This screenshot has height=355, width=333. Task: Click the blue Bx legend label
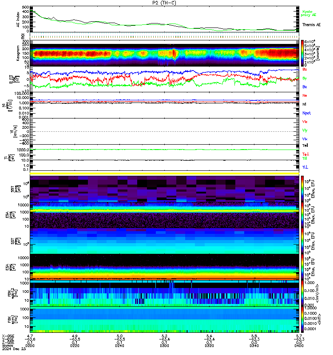pyautogui.click(x=305, y=87)
